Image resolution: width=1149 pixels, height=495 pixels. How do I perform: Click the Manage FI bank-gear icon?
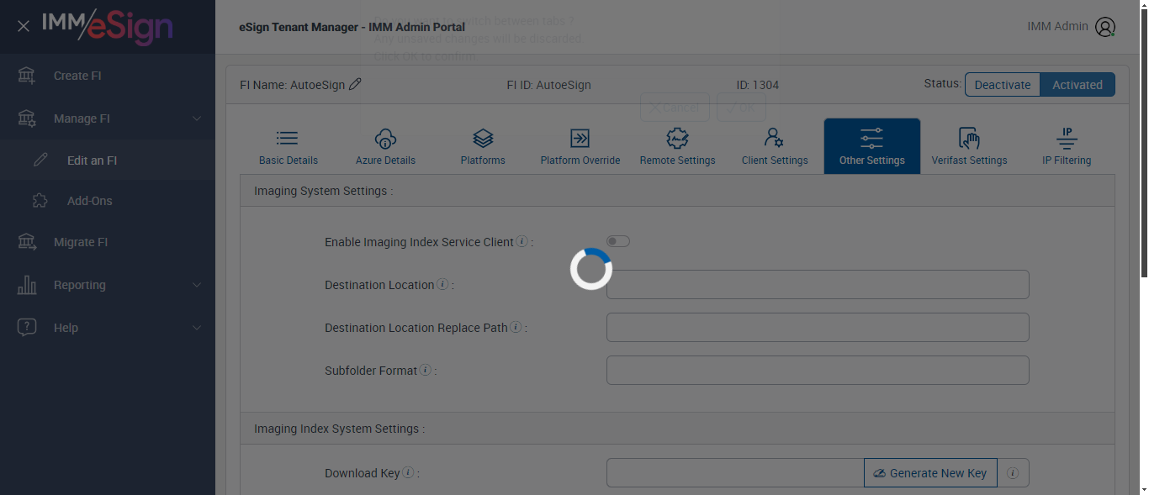(x=27, y=118)
